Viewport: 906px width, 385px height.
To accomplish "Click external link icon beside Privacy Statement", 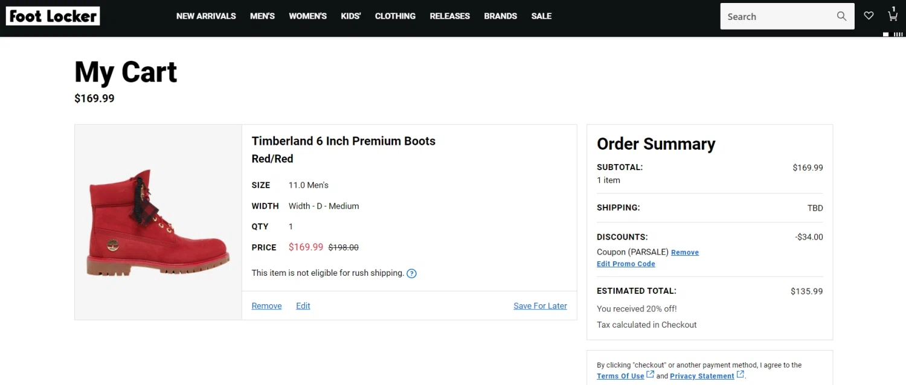I will click(741, 375).
